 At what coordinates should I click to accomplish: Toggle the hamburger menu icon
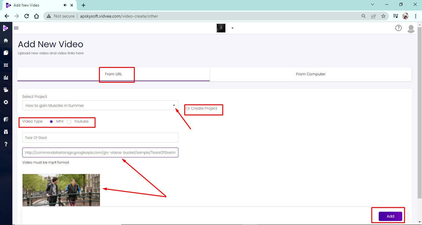point(16,28)
